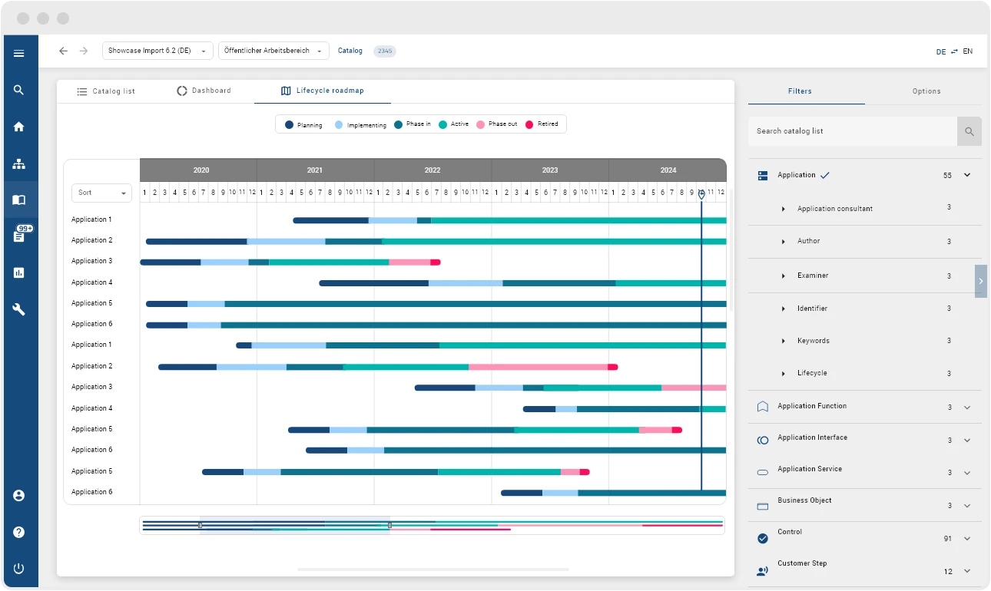Toggle the Application filter checkmark
991x591 pixels.
825,175
